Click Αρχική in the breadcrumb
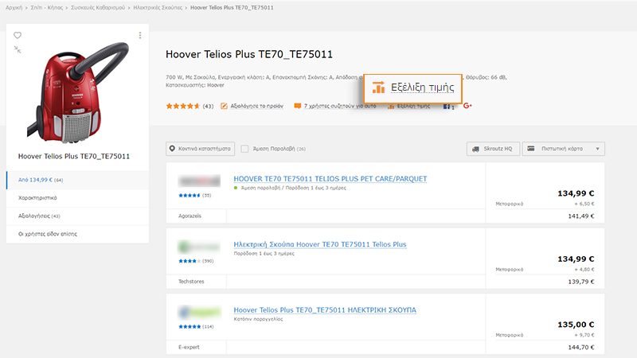Viewport: 637px width, 358px height. coord(14,8)
